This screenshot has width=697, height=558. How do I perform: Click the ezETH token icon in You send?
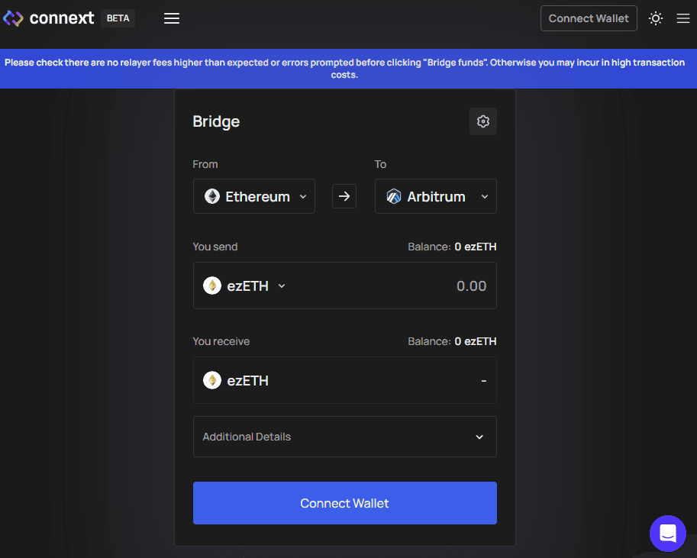pyautogui.click(x=212, y=286)
